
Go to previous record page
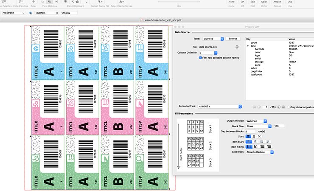(259, 107)
